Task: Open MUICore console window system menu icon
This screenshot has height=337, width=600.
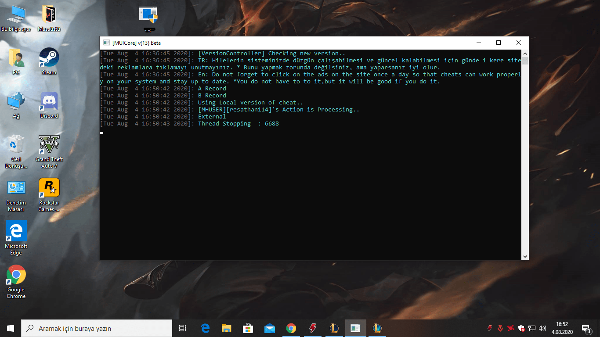Action: (106, 43)
